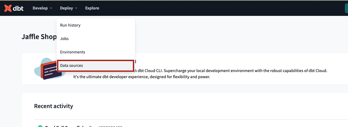Screen dimensions: 348x127
Task: Click the orange dbt logo icon
Action: click(x=8, y=8)
